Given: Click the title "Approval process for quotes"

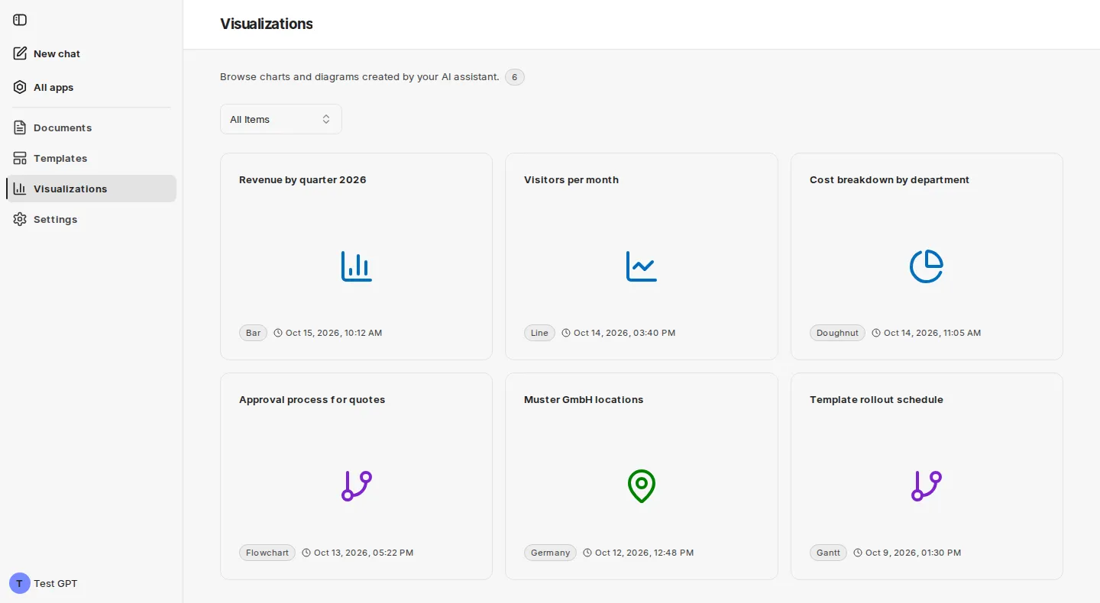Looking at the screenshot, I should click(312, 400).
